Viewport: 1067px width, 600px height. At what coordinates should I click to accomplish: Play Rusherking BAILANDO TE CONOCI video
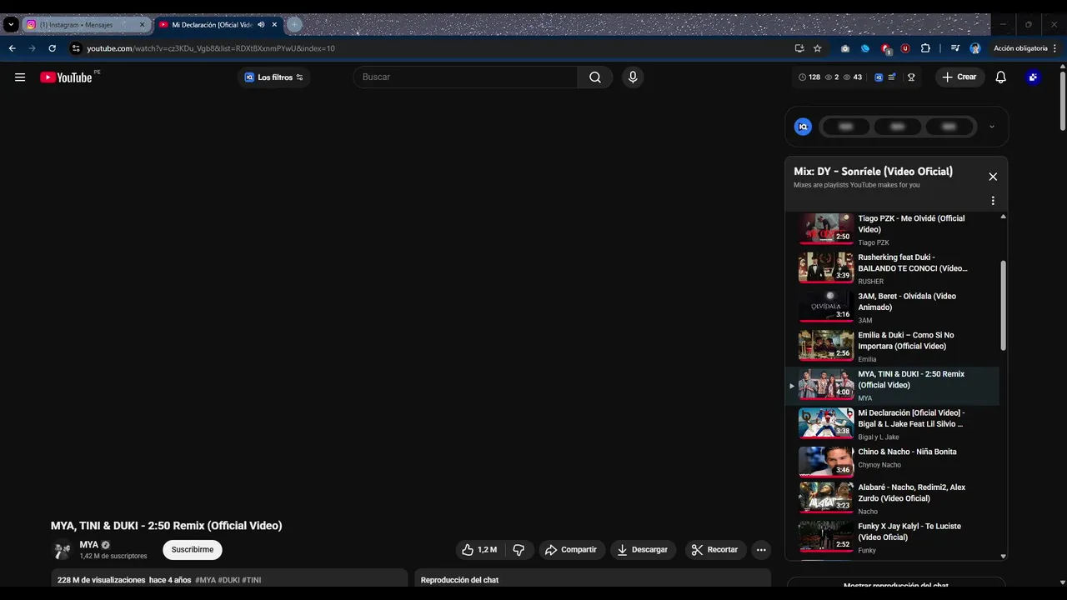[894, 269]
